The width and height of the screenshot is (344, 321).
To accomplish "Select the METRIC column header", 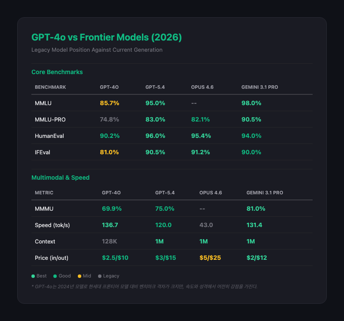I will pos(44,193).
